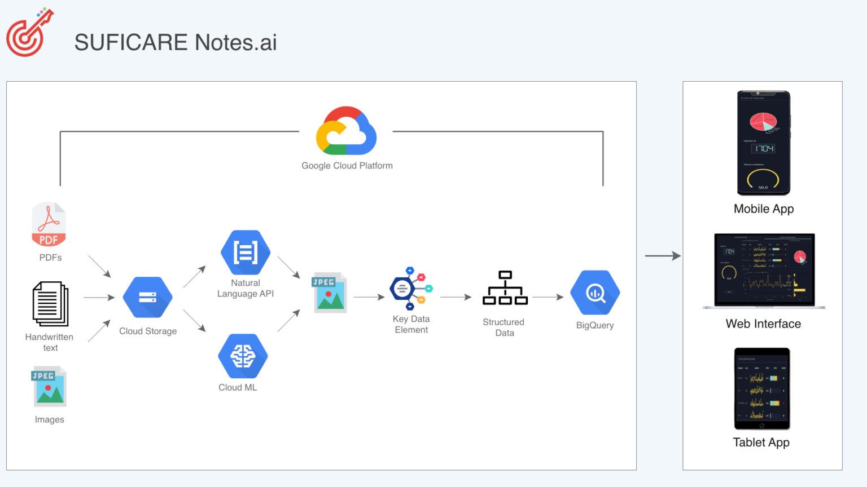Click the 'Natural Language API' label
This screenshot has width=867, height=487.
[246, 288]
